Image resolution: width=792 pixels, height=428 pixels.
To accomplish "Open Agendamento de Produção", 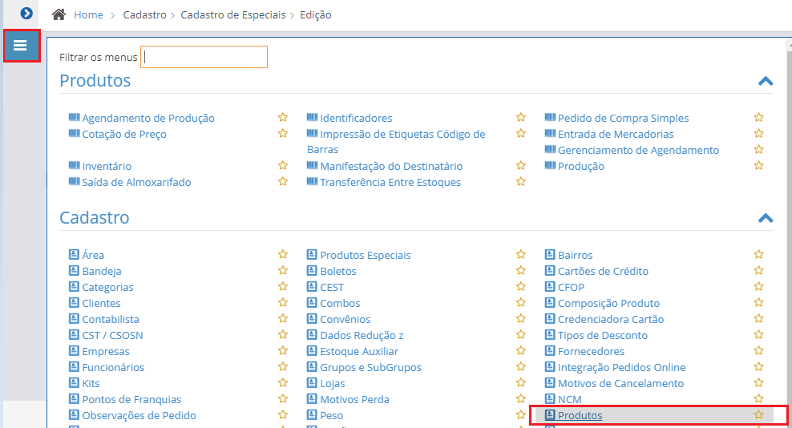I will pyautogui.click(x=148, y=119).
